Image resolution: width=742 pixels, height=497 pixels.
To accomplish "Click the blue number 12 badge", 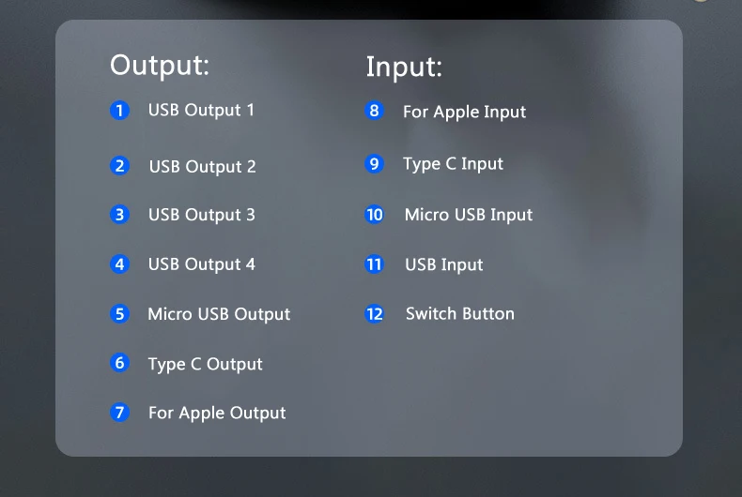I will [x=375, y=314].
